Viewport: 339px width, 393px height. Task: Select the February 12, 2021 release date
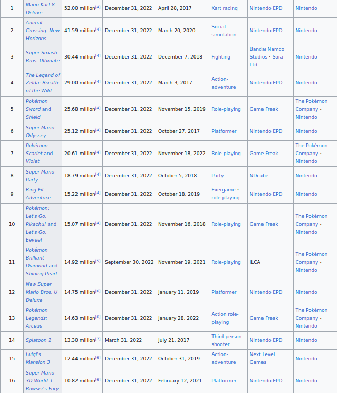[x=180, y=381]
